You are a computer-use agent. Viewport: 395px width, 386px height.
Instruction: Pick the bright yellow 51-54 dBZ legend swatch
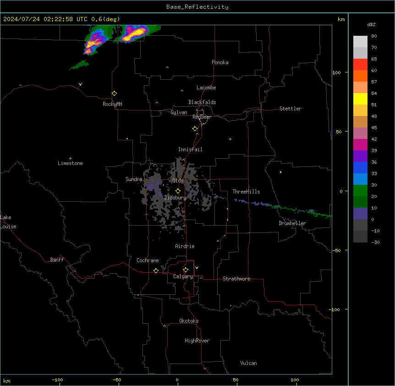pos(360,99)
